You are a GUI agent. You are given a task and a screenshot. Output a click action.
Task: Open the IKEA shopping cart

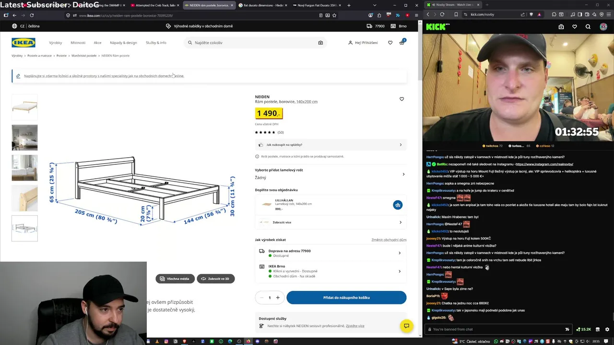[402, 42]
